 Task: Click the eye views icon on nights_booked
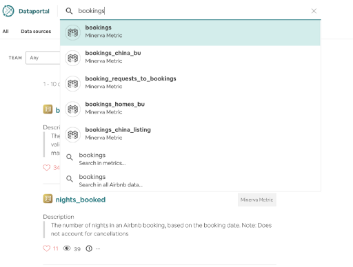pos(67,248)
